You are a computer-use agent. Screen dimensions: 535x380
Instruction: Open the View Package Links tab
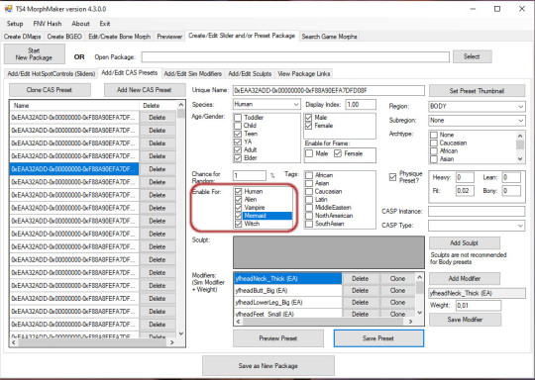[304, 73]
